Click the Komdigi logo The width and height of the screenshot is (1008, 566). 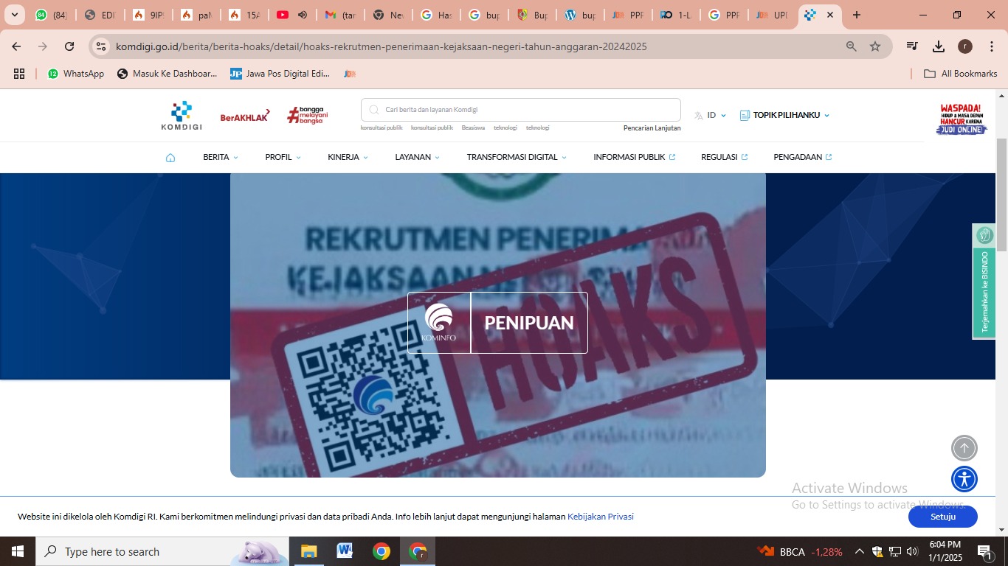point(182,116)
